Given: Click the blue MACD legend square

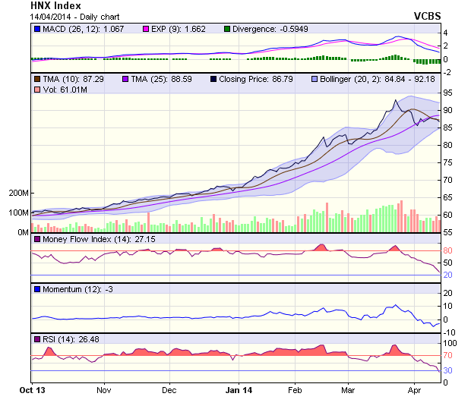Looking at the screenshot, I should 37,29.
